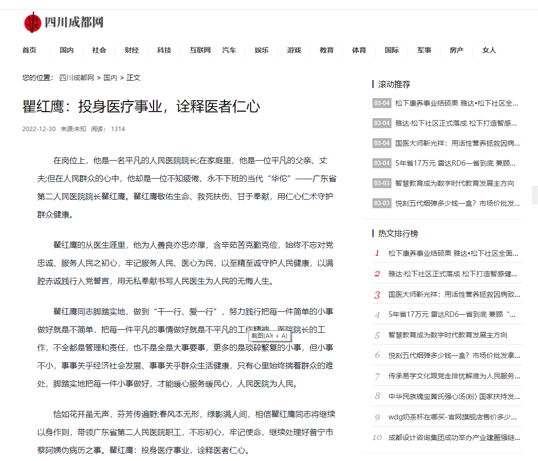The image size is (538, 461).
Task: Select the 女人 navigation item
Action: point(489,50)
